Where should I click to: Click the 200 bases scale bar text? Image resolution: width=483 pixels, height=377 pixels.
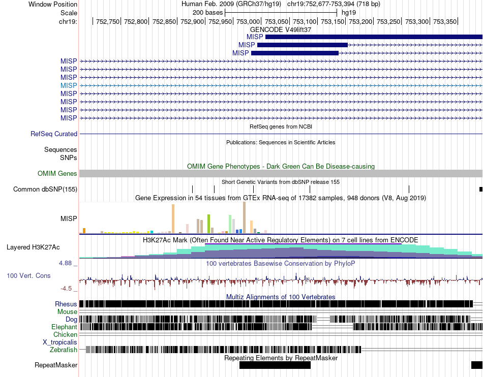click(207, 13)
